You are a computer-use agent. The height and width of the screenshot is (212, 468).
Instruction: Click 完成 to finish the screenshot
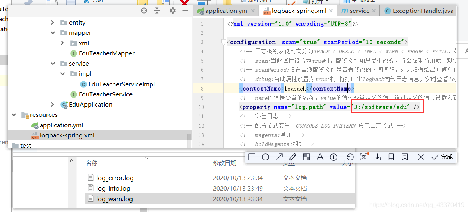[442, 157]
